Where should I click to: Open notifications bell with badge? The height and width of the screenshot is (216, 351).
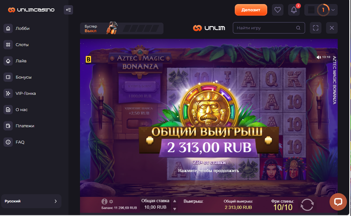coord(294,10)
